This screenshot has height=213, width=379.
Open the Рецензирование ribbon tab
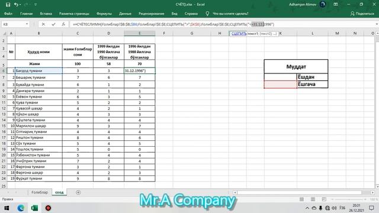tap(152, 14)
